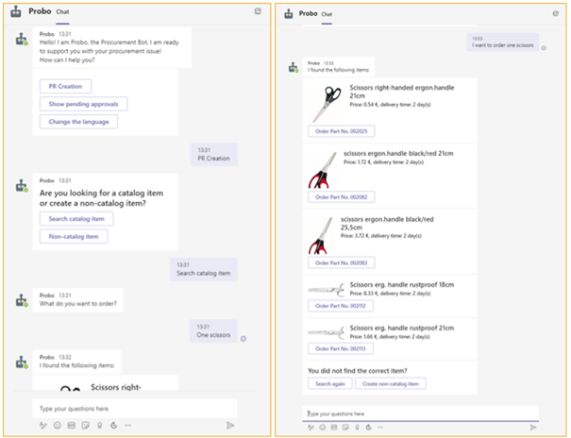This screenshot has height=438, width=571.
Task: Switch to Chat tab in right panel
Action: pos(327,14)
